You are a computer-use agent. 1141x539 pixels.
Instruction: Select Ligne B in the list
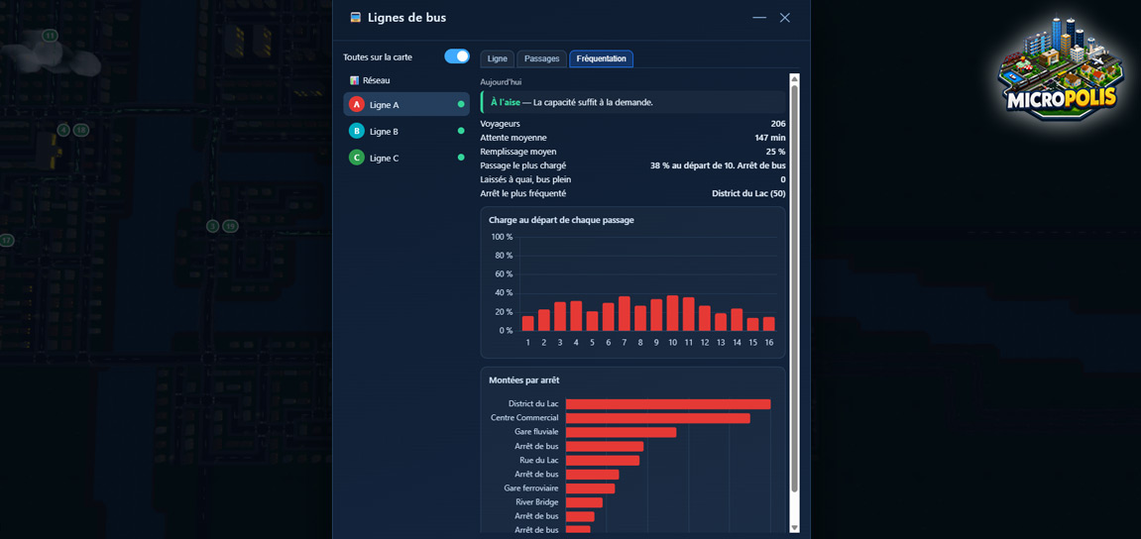[x=406, y=132]
